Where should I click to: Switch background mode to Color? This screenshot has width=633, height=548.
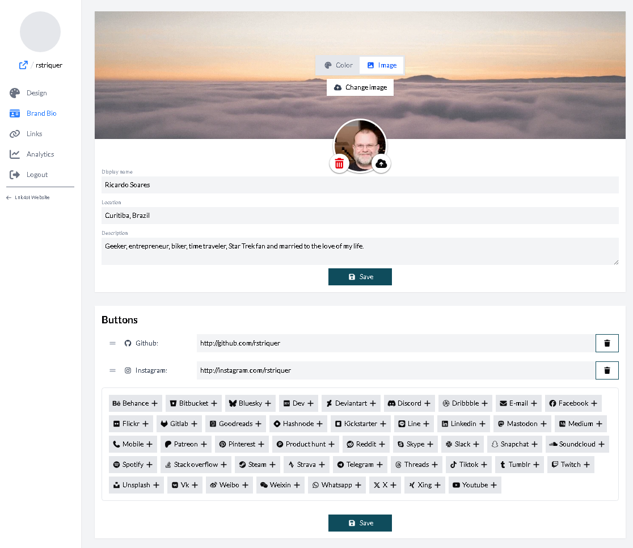coord(338,65)
